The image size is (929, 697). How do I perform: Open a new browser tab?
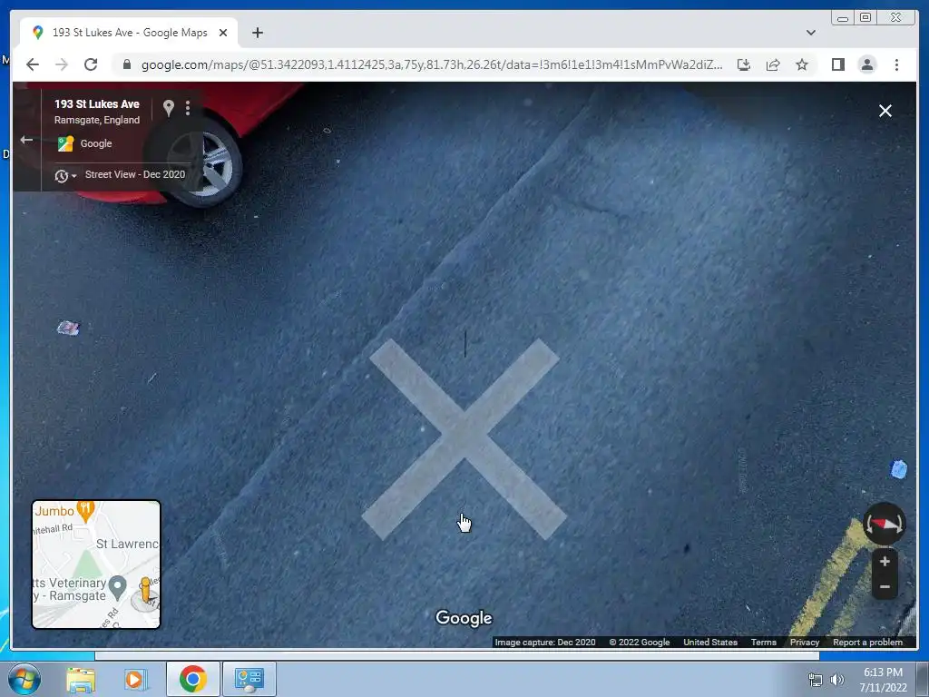[257, 33]
